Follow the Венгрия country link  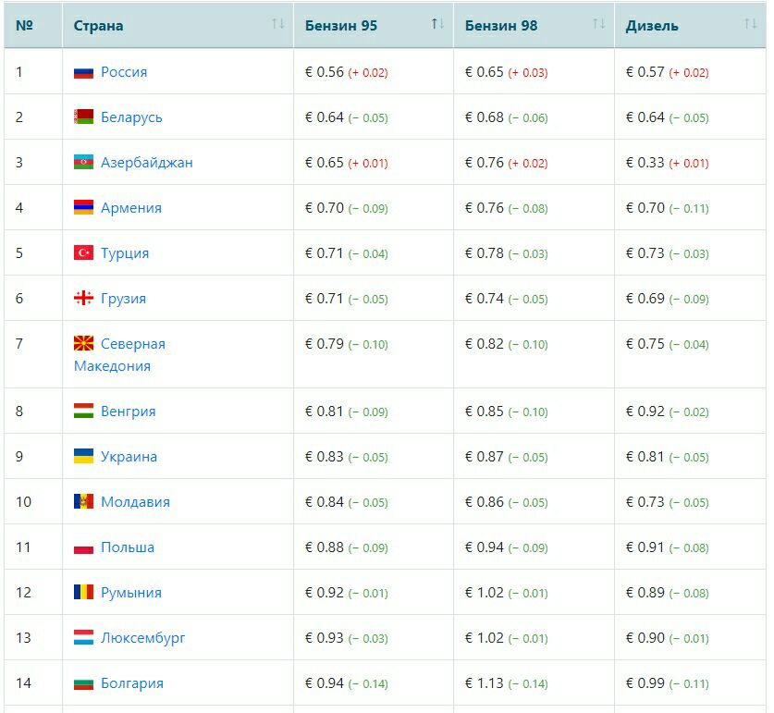pos(129,412)
